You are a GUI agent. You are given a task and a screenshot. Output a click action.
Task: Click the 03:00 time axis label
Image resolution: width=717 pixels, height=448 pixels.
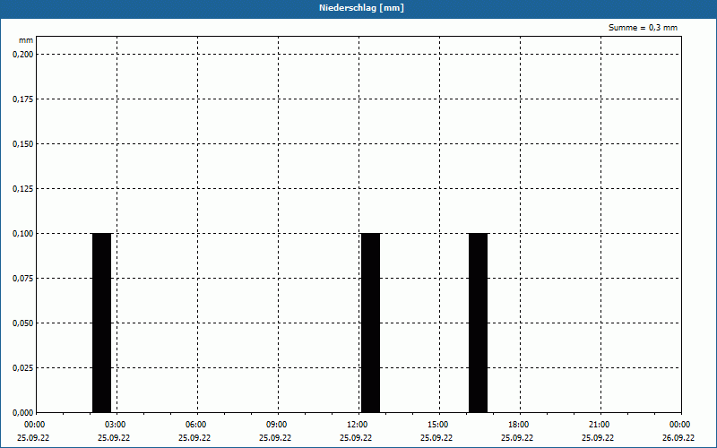coord(116,425)
